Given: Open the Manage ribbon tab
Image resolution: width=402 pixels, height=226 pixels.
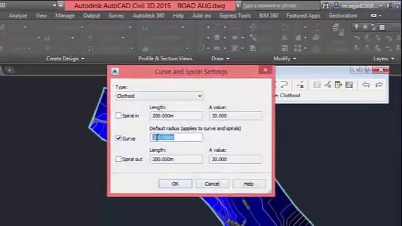Looking at the screenshot, I should [65, 16].
